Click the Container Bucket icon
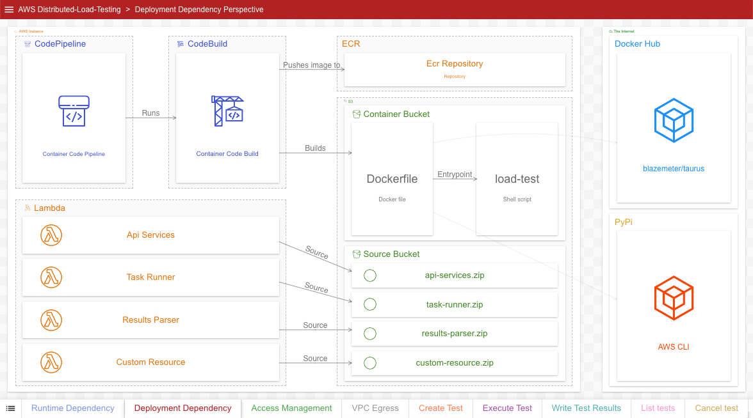Image resolution: width=753 pixels, height=418 pixels. tap(356, 114)
